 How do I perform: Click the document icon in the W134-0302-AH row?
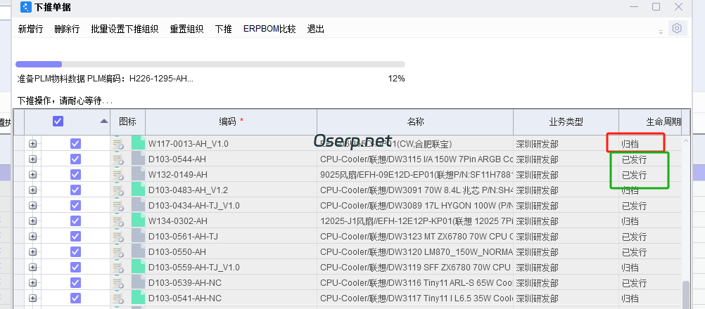point(119,221)
